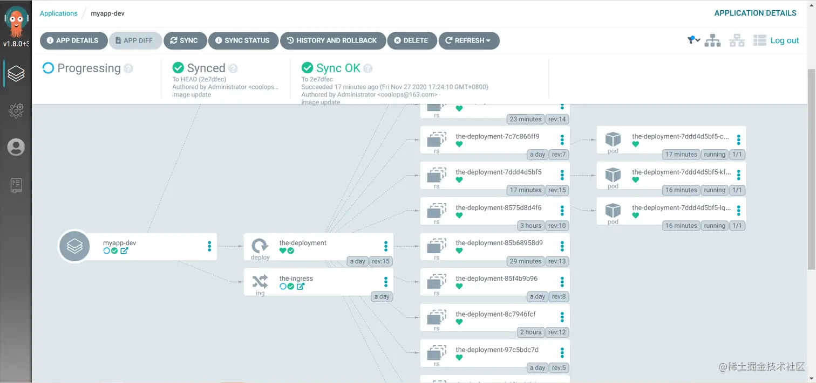
Task: Open menu of the-deployment-7ddd4d5bf5 replicaset
Action: 562,175
